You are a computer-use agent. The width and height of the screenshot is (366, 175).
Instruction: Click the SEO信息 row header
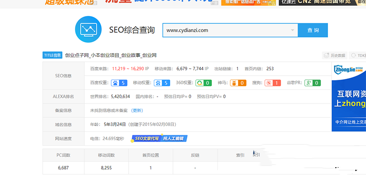point(63,76)
